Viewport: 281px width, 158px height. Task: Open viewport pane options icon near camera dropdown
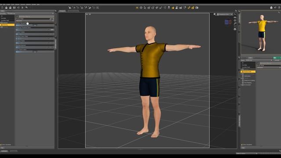(x=235, y=14)
